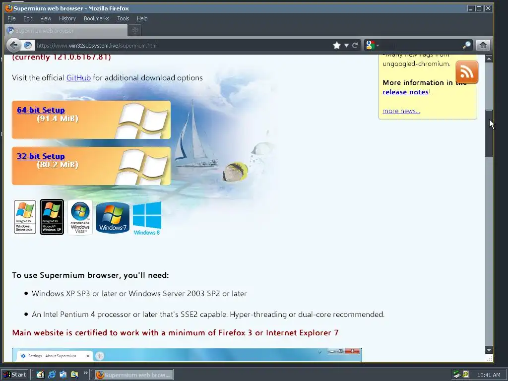Open the History menu
Screen dimensions: 508x381
coord(67,18)
